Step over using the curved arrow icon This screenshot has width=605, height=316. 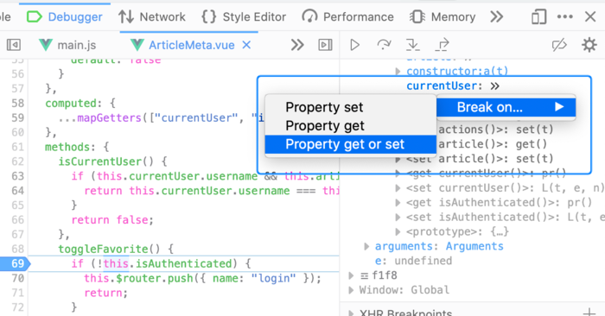[x=384, y=45]
